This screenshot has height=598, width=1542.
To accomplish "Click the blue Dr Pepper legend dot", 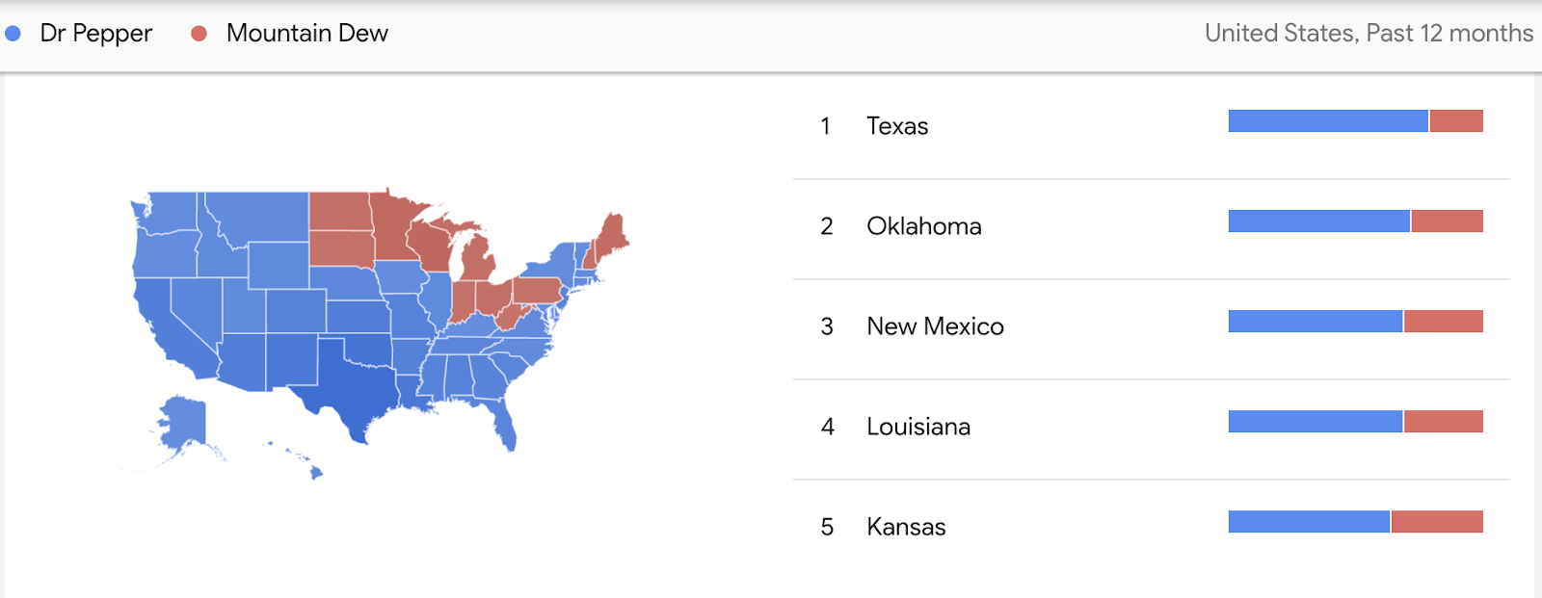I will (13, 34).
